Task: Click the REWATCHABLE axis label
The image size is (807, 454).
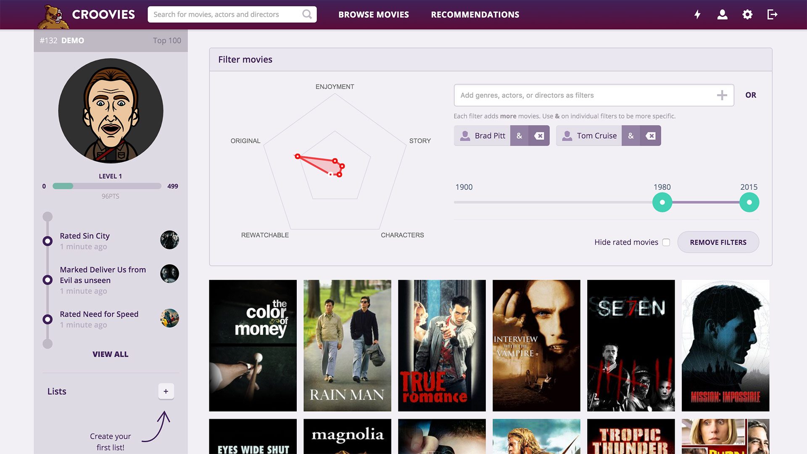Action: 265,235
